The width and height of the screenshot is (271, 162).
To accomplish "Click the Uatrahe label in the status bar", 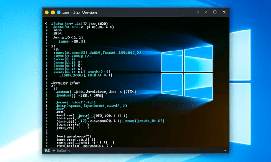I will tap(64, 151).
